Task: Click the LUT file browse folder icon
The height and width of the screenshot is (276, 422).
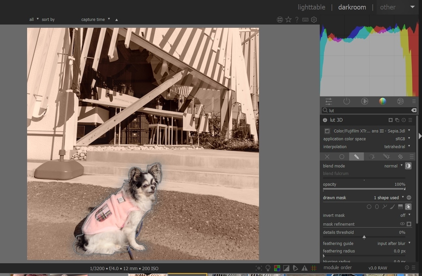Action: (327, 131)
